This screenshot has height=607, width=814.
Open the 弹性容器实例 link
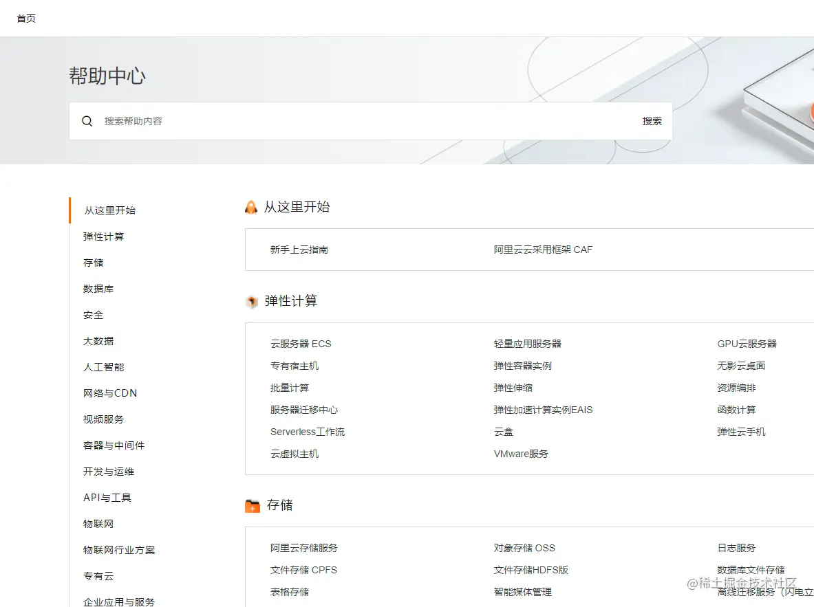tap(523, 366)
